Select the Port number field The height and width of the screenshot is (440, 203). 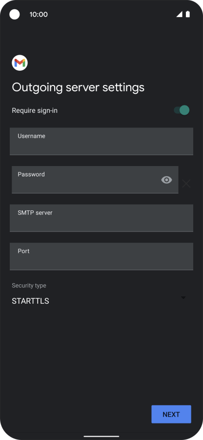coord(101,256)
